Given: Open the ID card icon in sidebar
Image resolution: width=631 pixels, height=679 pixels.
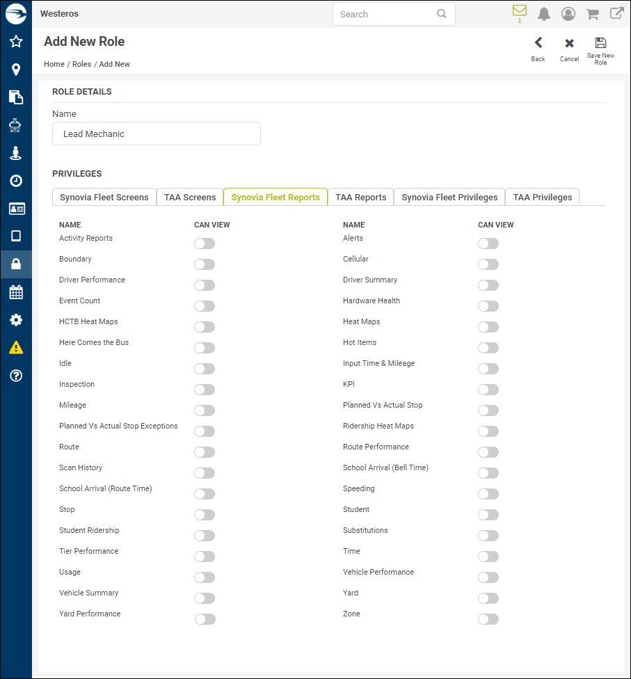Looking at the screenshot, I should pos(17,209).
